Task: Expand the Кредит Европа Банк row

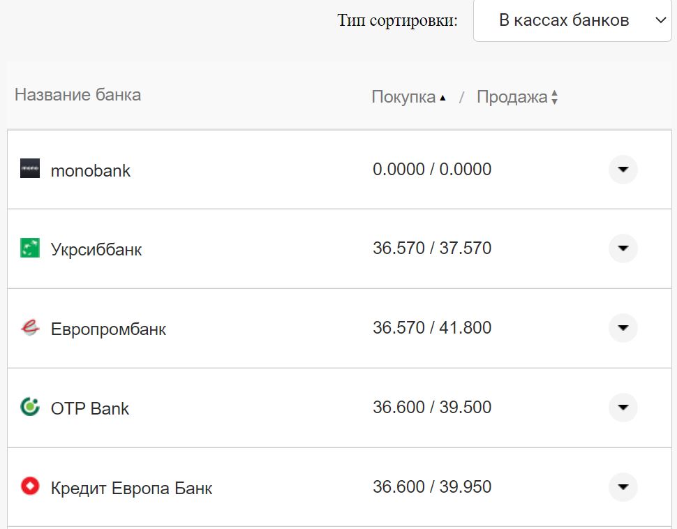Action: pyautogui.click(x=623, y=488)
